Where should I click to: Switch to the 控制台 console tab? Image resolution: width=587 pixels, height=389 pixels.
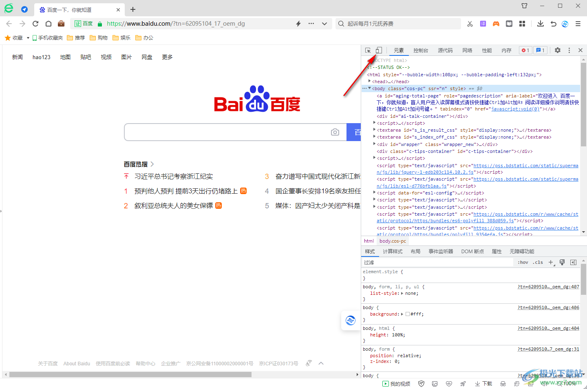(421, 50)
